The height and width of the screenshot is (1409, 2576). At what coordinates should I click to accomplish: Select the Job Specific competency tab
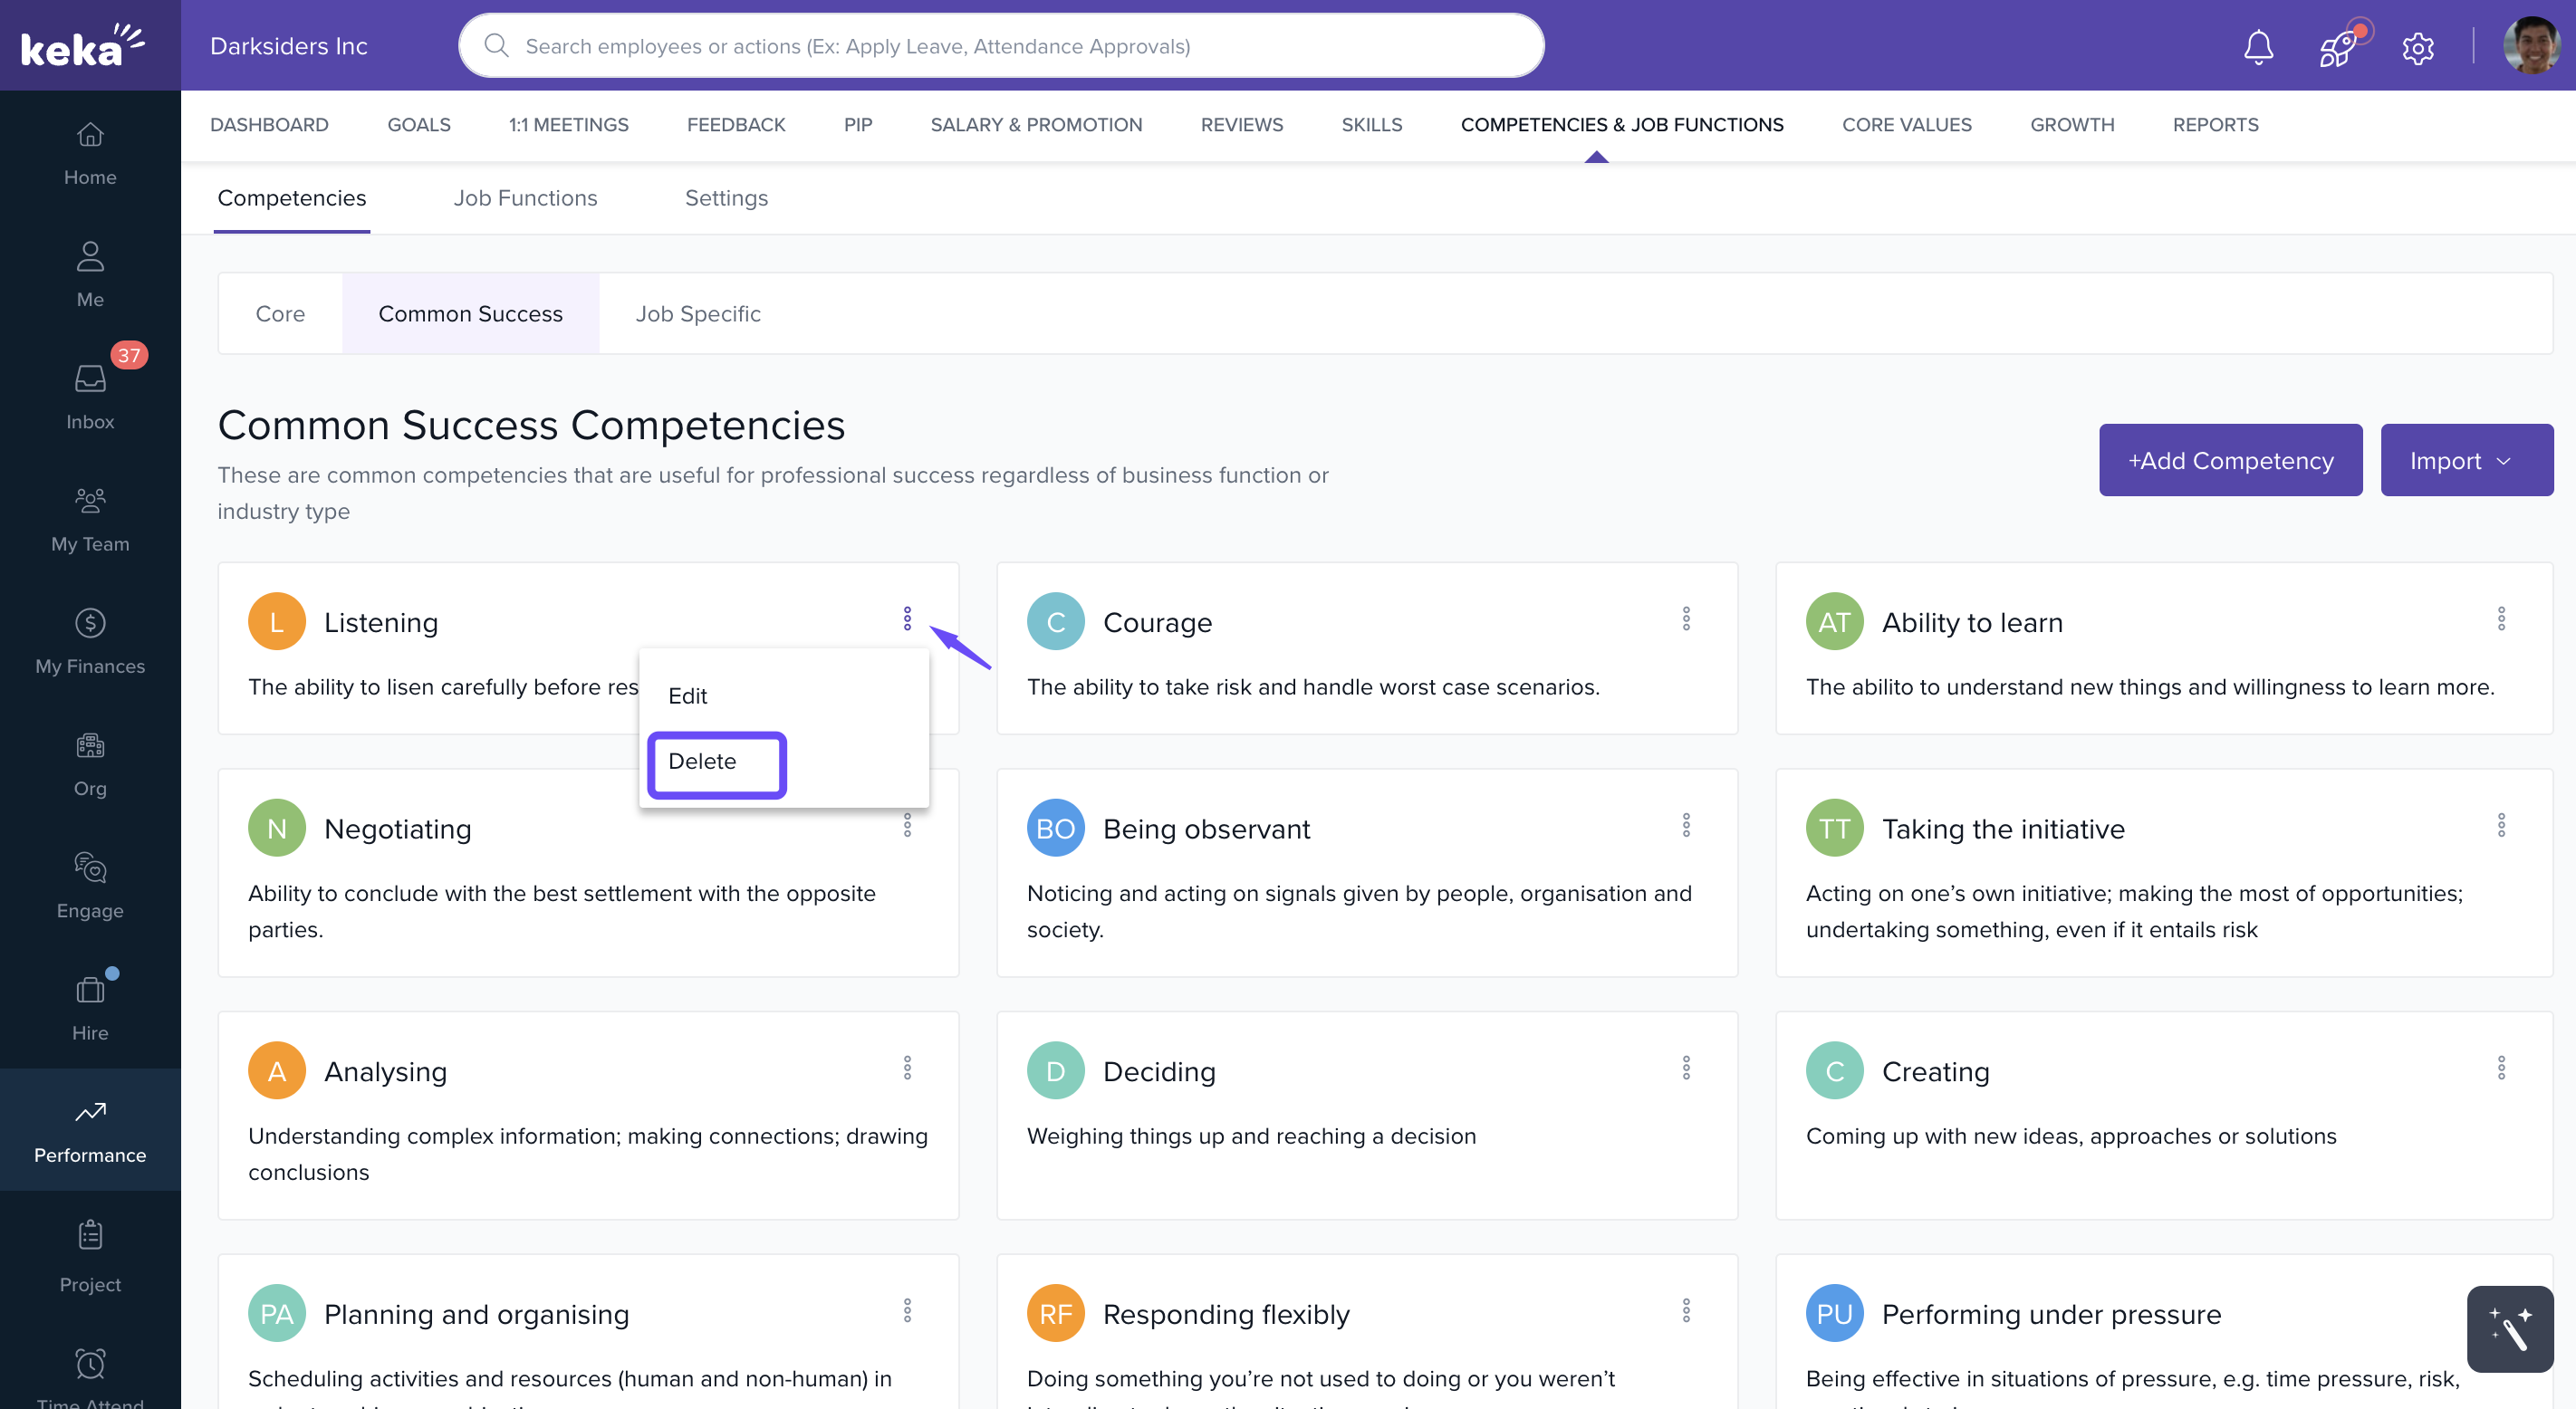pos(697,314)
